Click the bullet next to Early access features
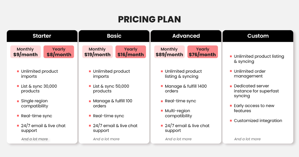 coord(231,106)
